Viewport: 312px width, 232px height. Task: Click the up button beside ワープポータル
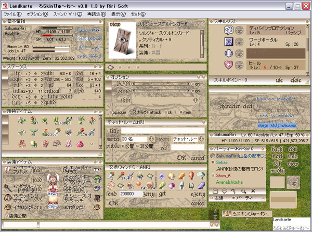[239, 42]
